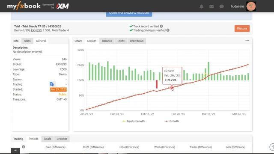Switch to the Drawdown chart tab
The image size is (274, 154).
[137, 41]
